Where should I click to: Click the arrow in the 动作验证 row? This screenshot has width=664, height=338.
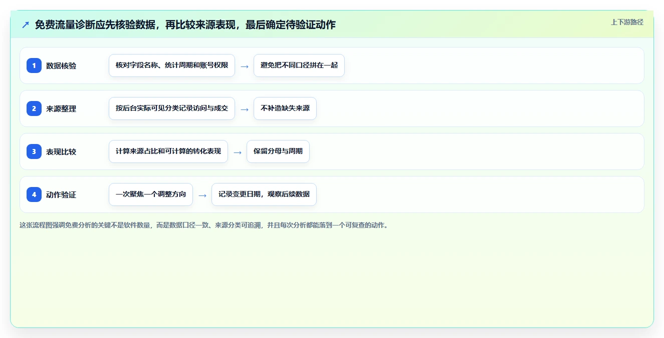tap(202, 195)
